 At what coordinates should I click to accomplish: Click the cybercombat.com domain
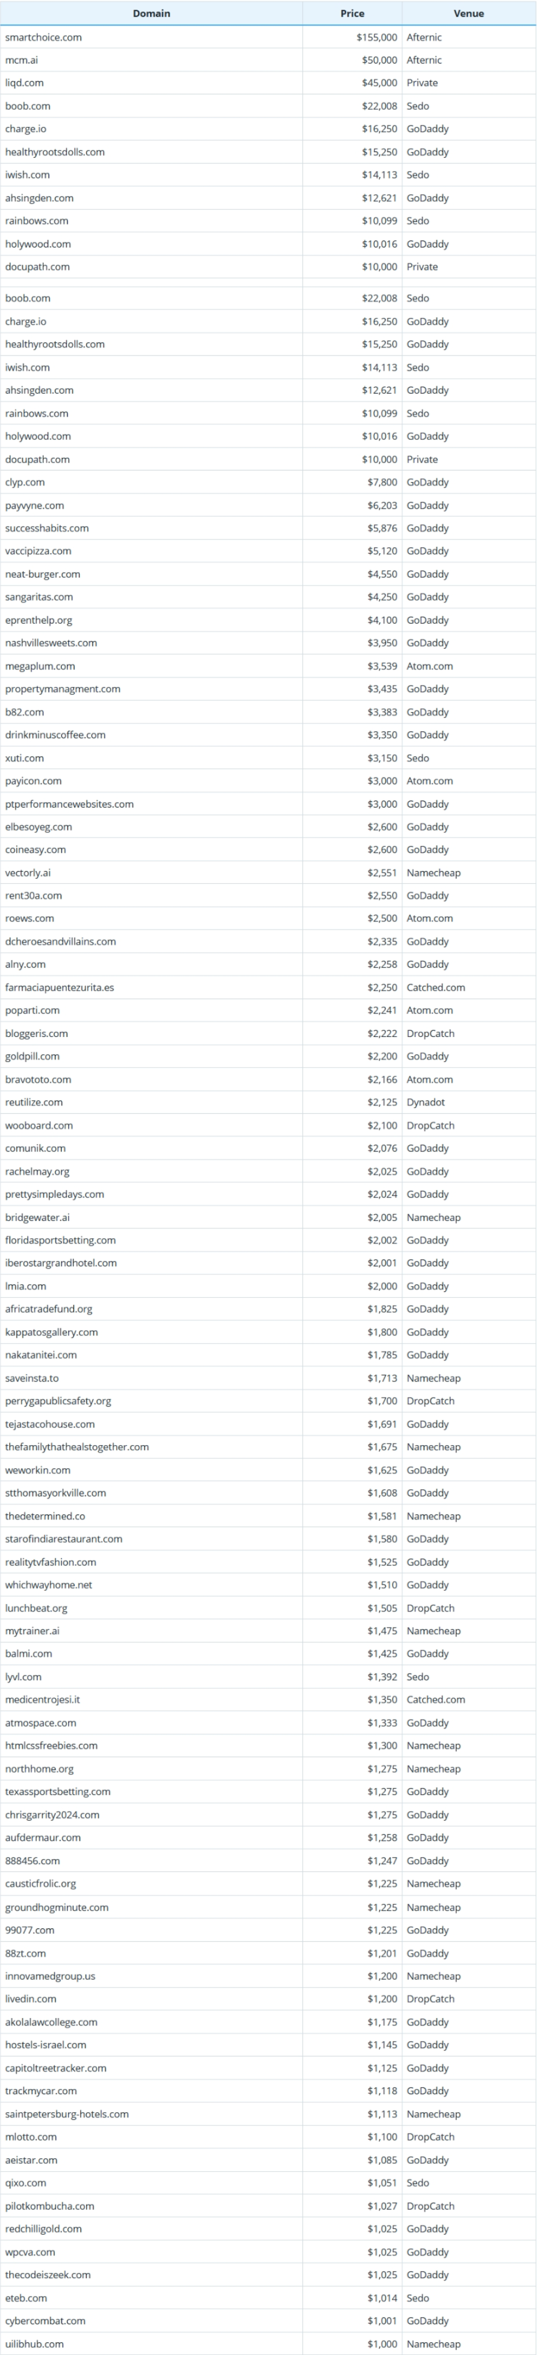click(x=46, y=2321)
